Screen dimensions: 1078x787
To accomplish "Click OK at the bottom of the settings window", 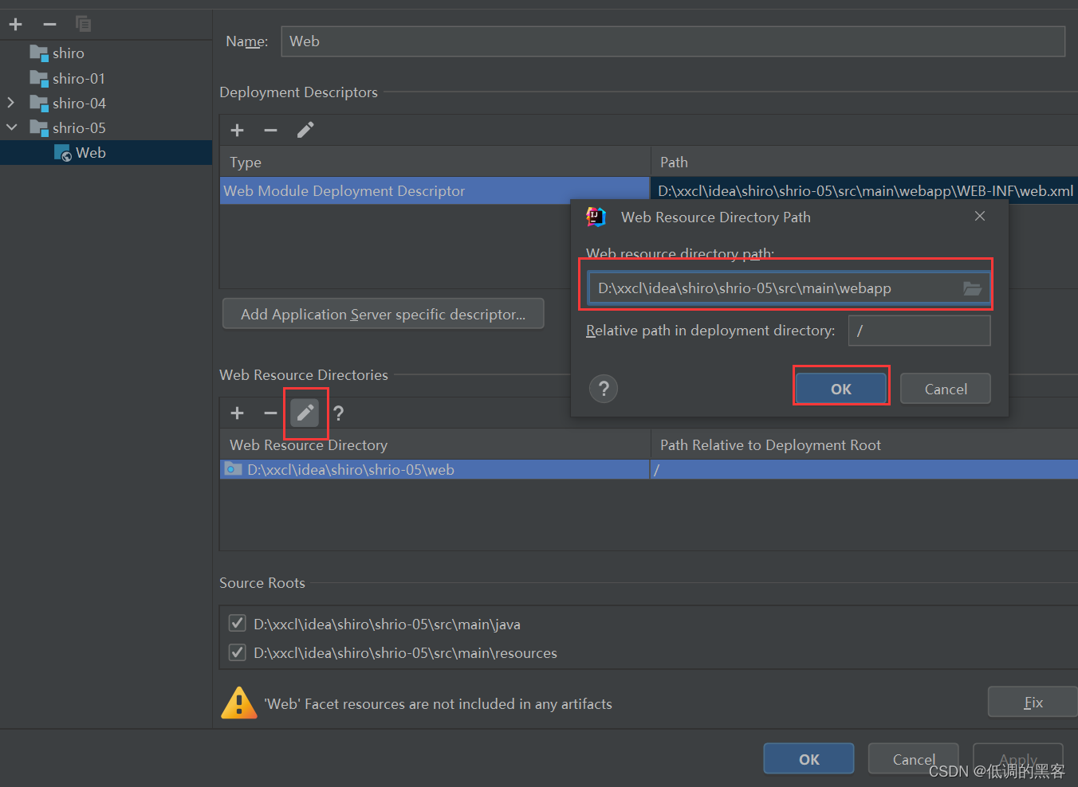I will click(808, 759).
